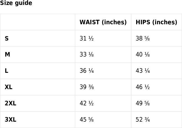Click the 3XL size row label
The height and width of the screenshot is (128, 182).
[x=10, y=119]
